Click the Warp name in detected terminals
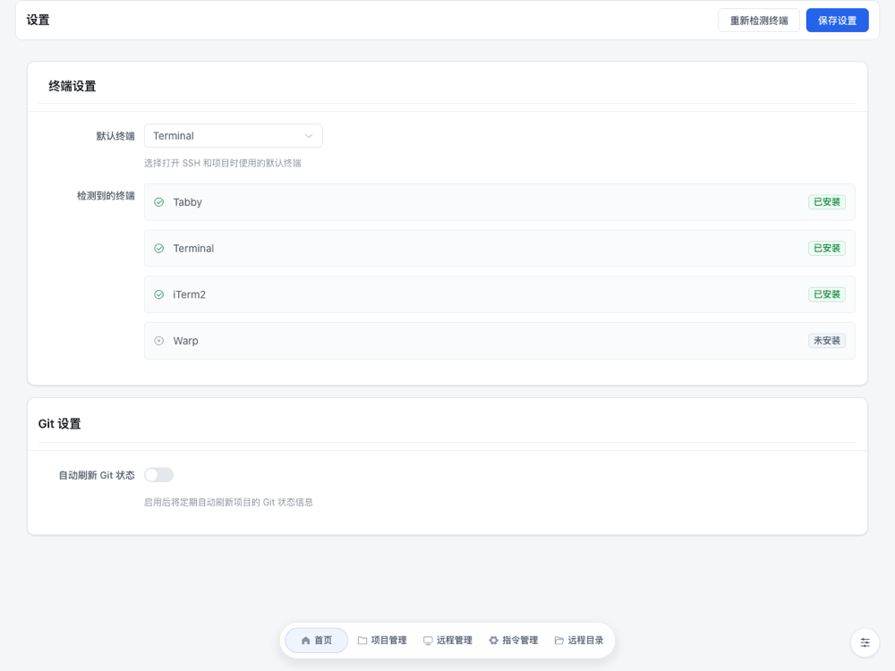Screen dimensions: 895x671 (185, 341)
